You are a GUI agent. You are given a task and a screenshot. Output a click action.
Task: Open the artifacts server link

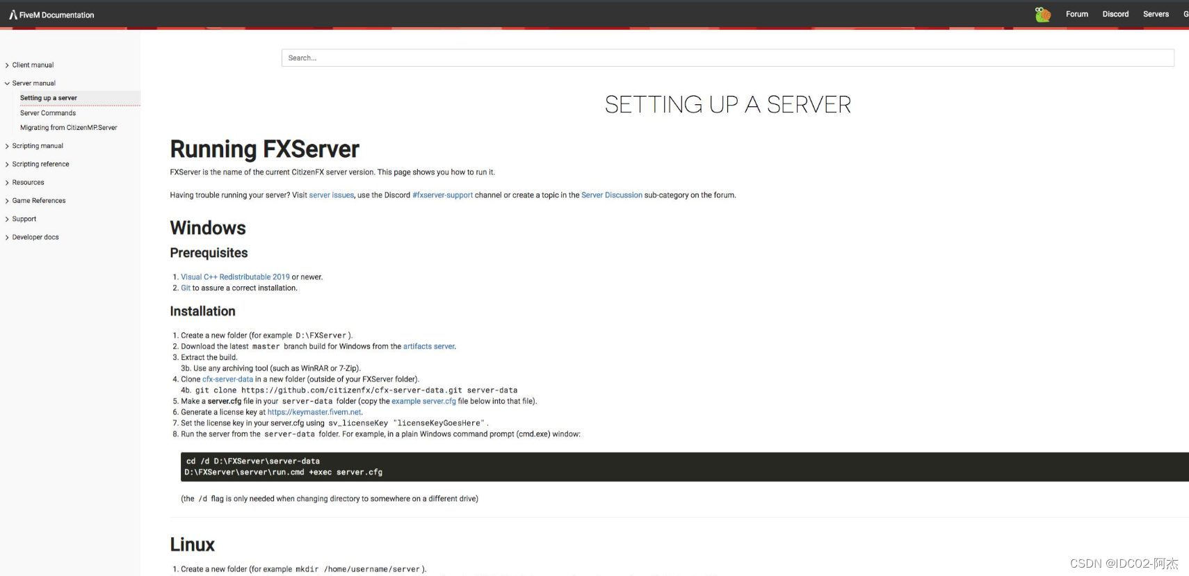tap(429, 347)
